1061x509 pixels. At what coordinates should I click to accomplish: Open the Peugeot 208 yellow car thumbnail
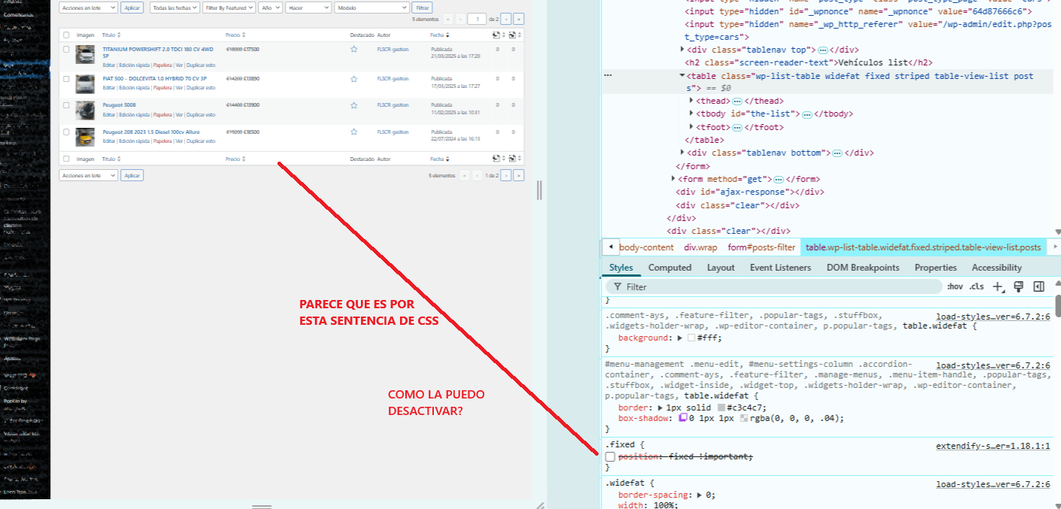85,137
